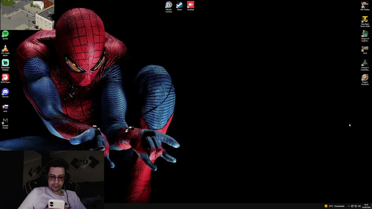The image size is (372, 209).
Task: Select the ARC Raiders shortcut
Action: pyautogui.click(x=365, y=6)
